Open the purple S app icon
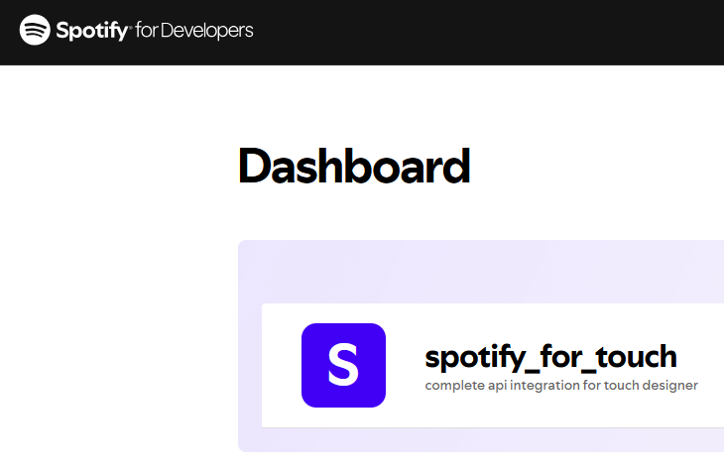 click(343, 365)
